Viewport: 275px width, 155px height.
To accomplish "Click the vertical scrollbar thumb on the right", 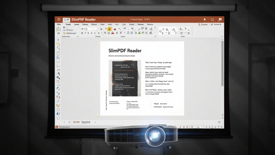I will point(222,64).
